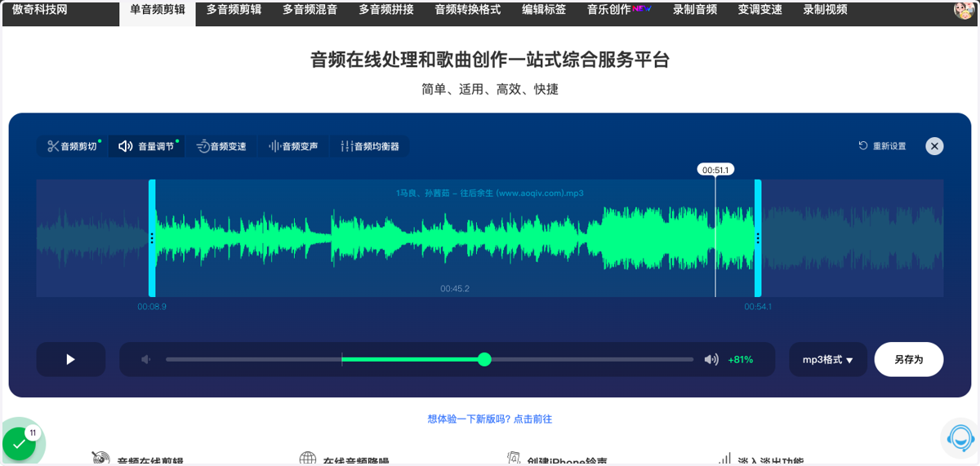Click the 00:45.2 duration label
The height and width of the screenshot is (466, 980).
click(x=455, y=289)
